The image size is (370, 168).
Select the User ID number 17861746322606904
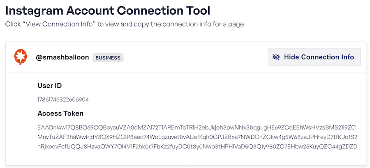click(x=63, y=100)
